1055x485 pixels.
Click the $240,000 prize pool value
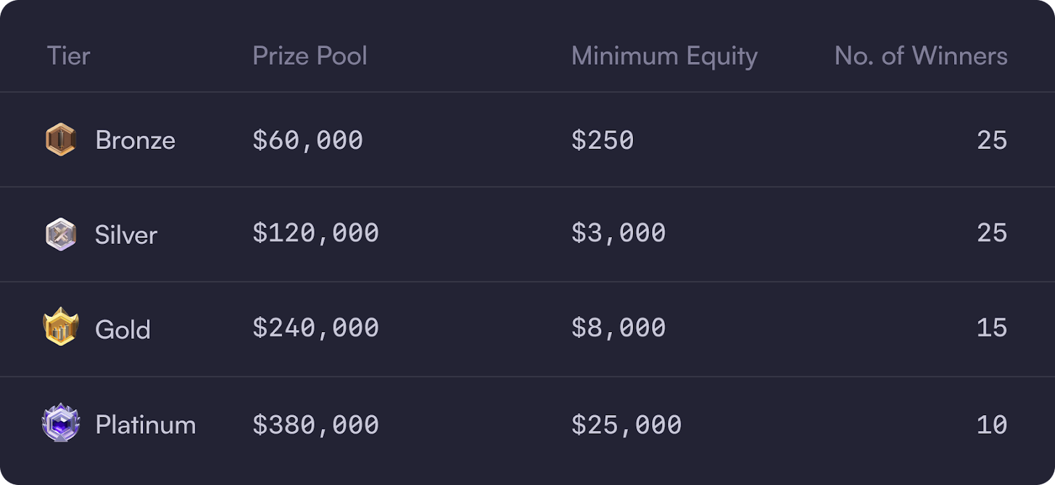point(316,328)
